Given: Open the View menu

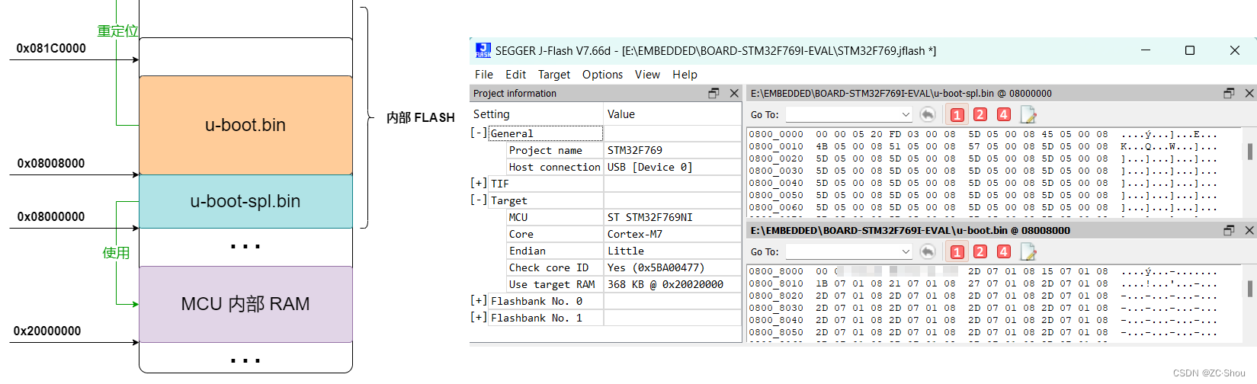Looking at the screenshot, I should click(x=647, y=75).
